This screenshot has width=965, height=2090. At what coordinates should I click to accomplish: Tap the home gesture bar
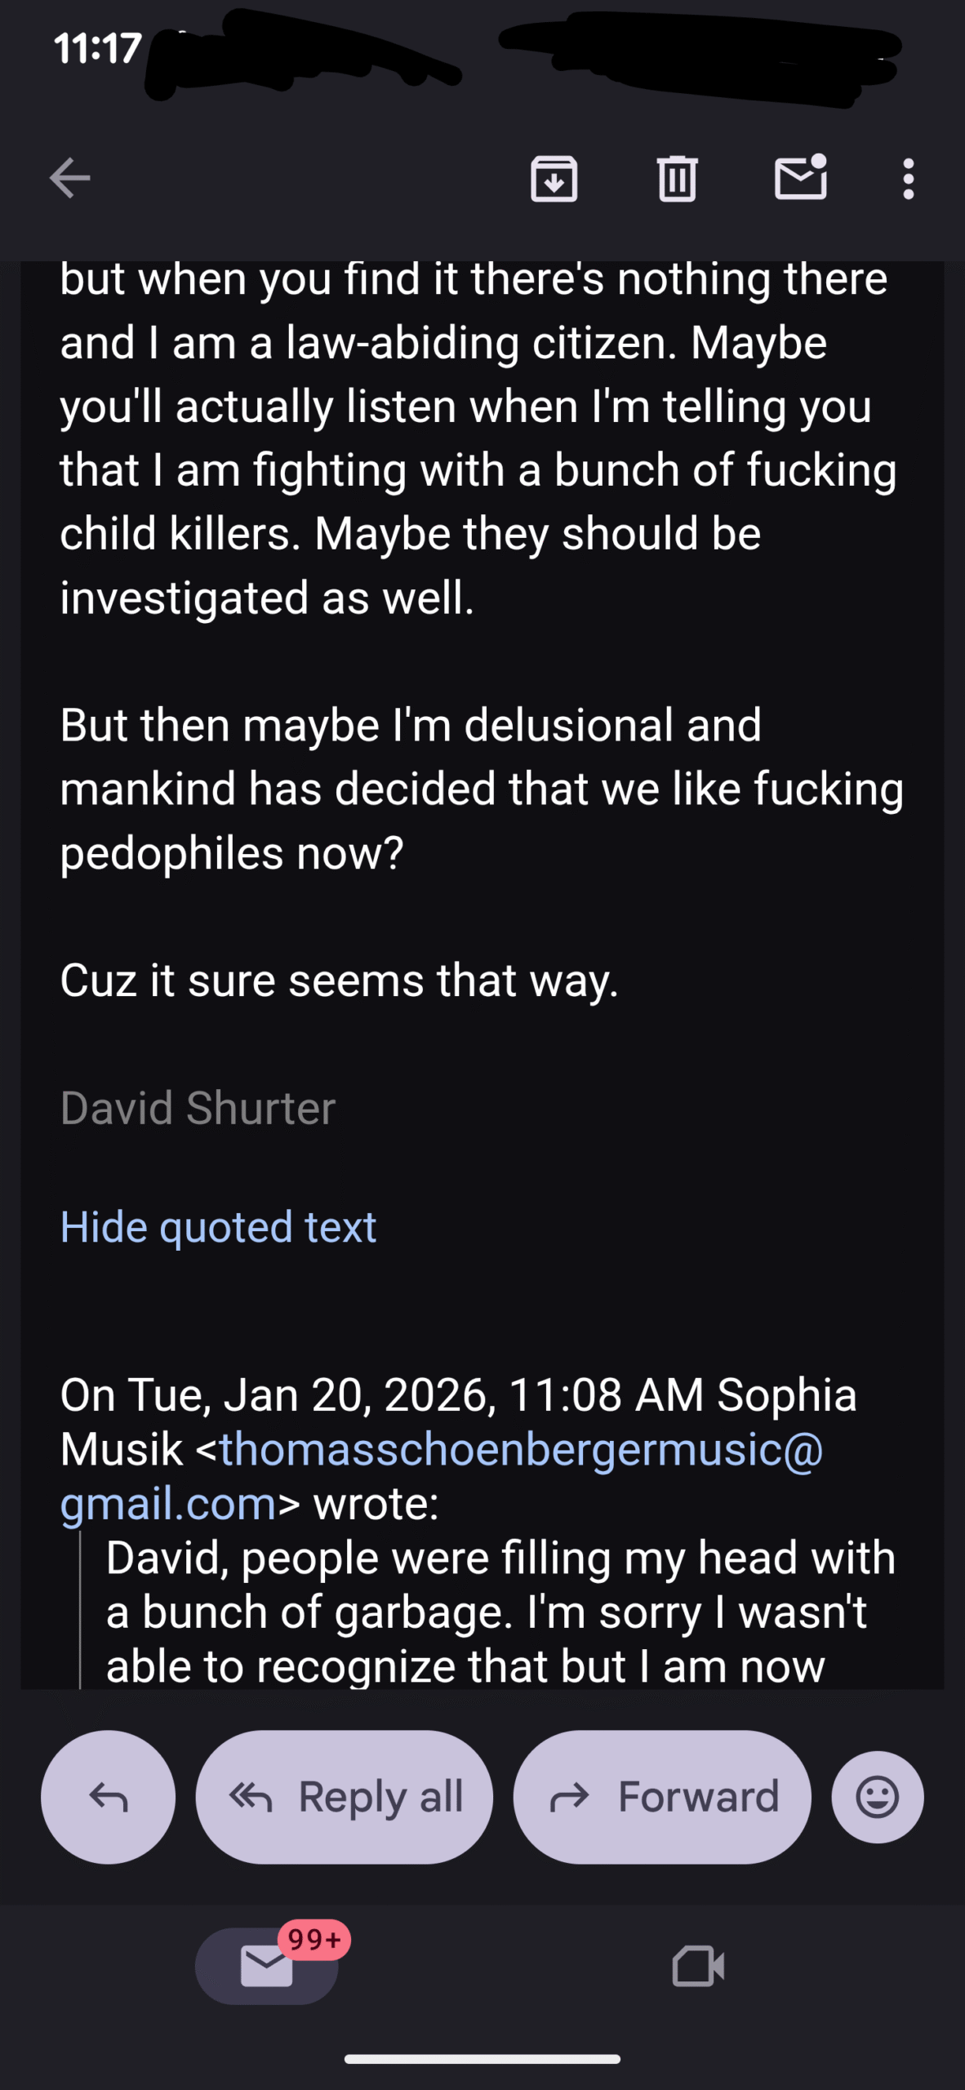(482, 2059)
